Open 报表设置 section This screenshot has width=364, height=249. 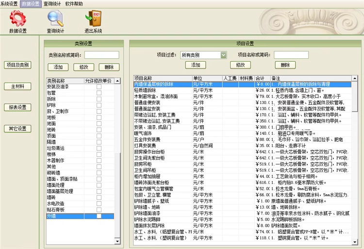pos(17,107)
